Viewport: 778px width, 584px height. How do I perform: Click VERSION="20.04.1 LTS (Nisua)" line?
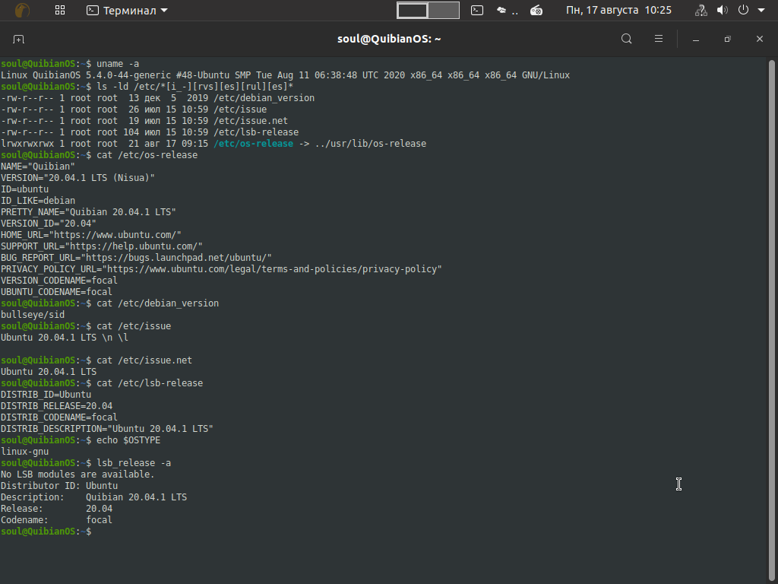(78, 178)
